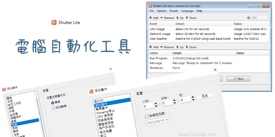Screen dimensions: 275x137
Task: Open the ALL filter dropdown
Action: coord(261,18)
